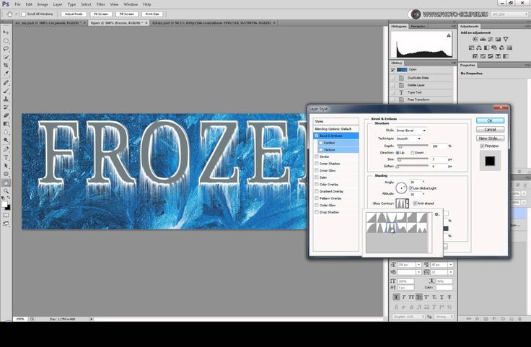
Task: Select the Dodge tool
Action: click(6, 140)
